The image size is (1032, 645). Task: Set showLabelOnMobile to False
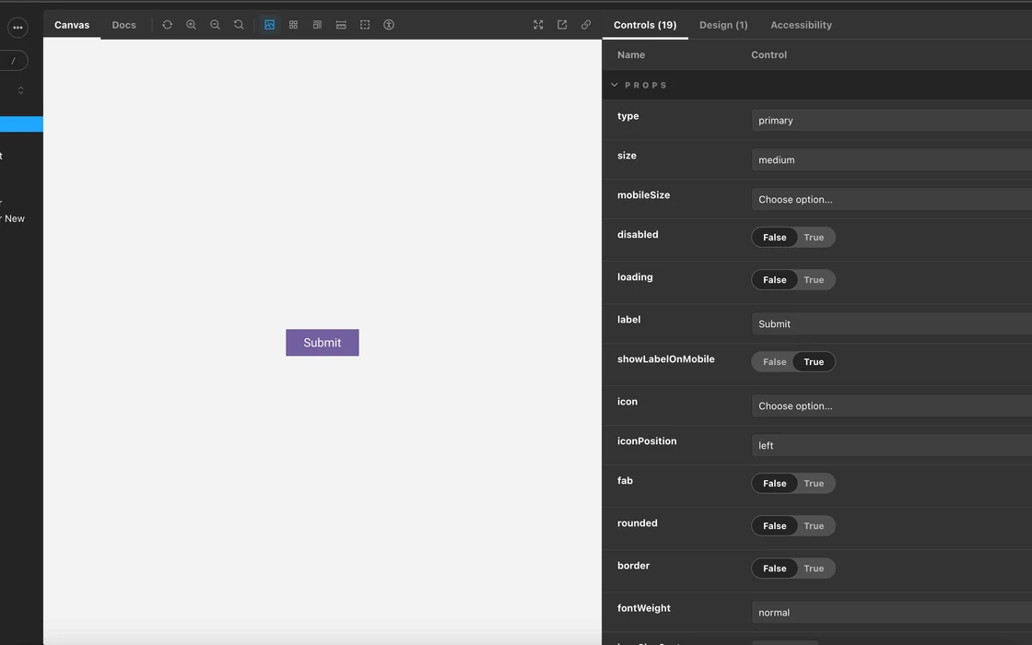[x=775, y=362]
